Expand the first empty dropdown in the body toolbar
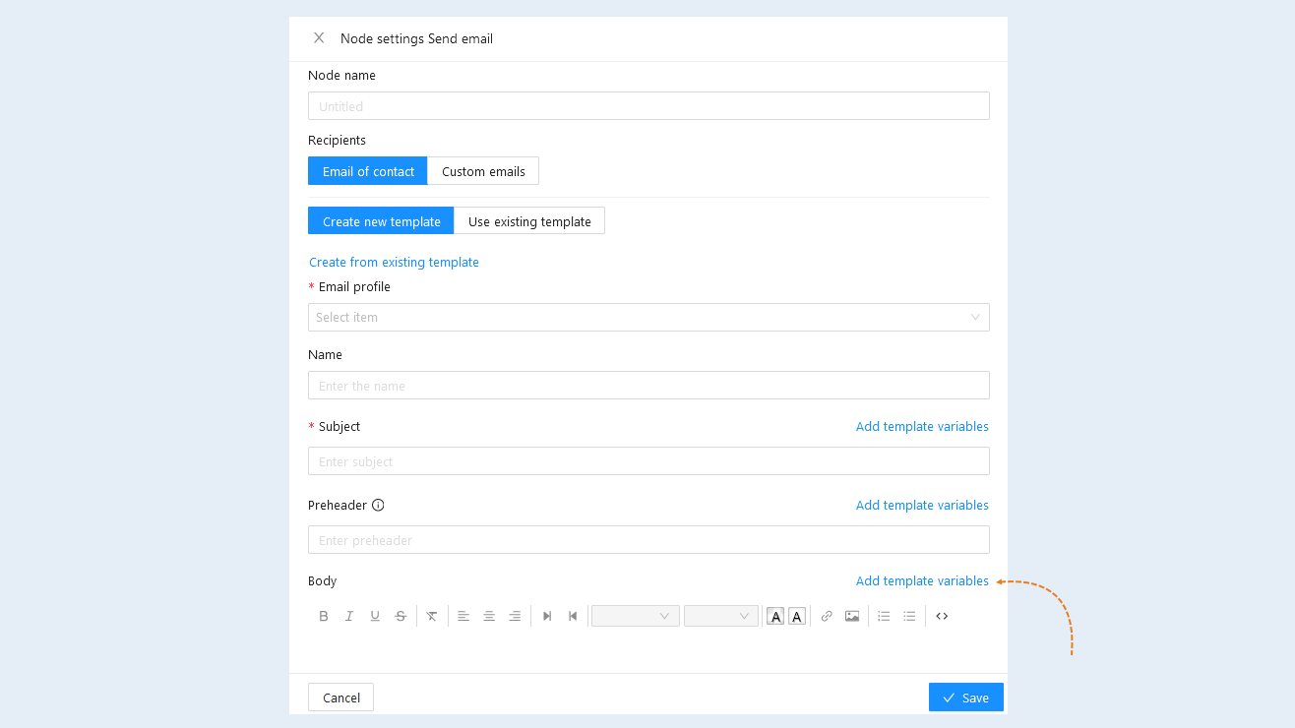 coord(636,616)
